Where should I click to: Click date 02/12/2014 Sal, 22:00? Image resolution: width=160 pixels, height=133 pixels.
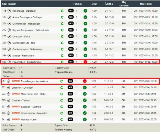[145, 119]
